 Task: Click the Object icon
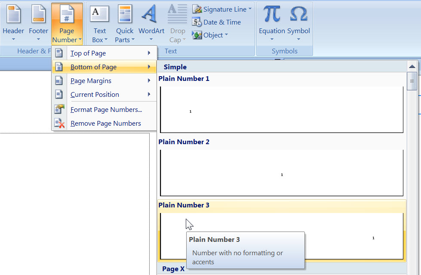coord(197,35)
